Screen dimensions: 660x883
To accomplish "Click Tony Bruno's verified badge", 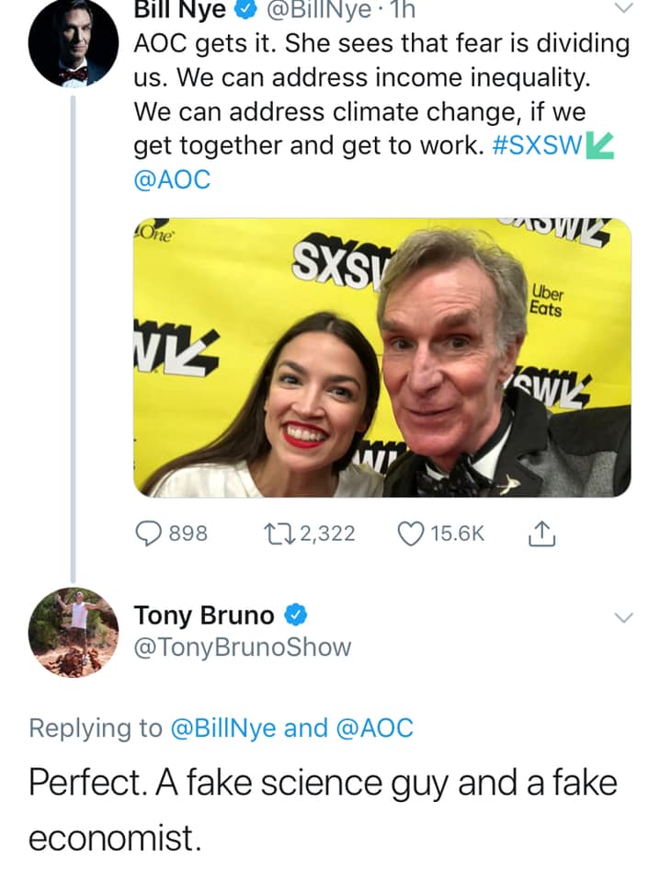I will point(295,614).
